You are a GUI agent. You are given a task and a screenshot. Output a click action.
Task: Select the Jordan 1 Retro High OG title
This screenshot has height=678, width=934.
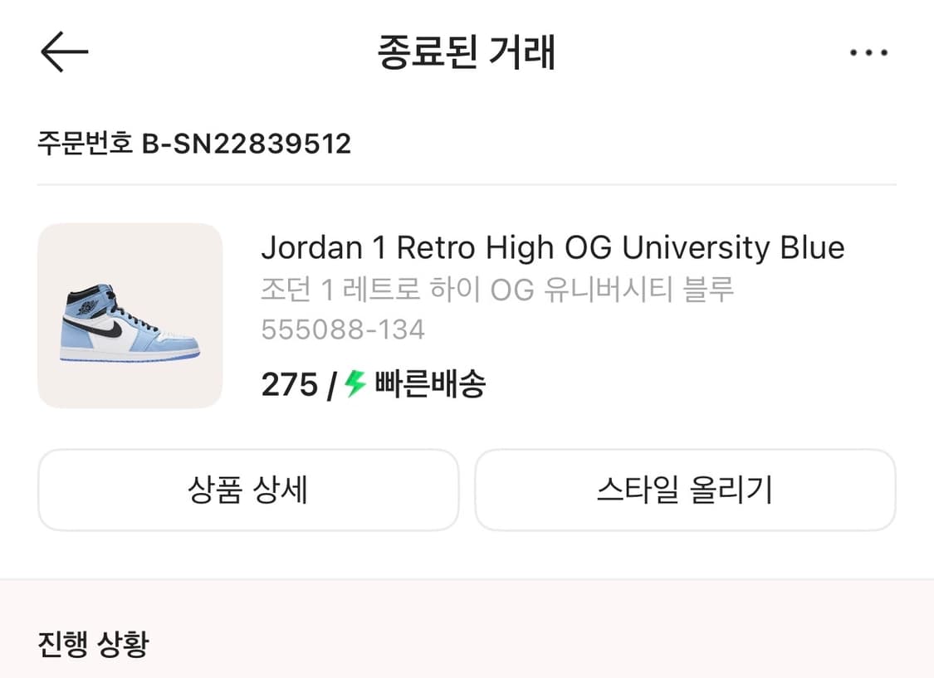(x=554, y=246)
